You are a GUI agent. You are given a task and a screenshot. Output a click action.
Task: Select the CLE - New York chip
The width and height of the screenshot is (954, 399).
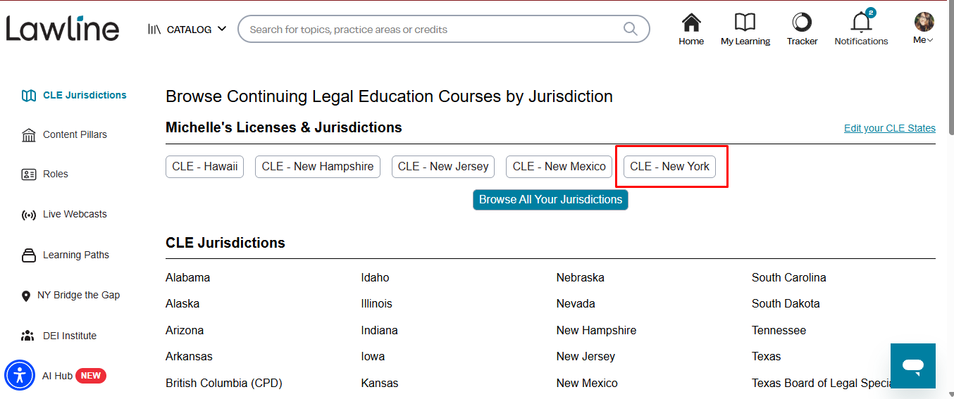[x=669, y=167]
